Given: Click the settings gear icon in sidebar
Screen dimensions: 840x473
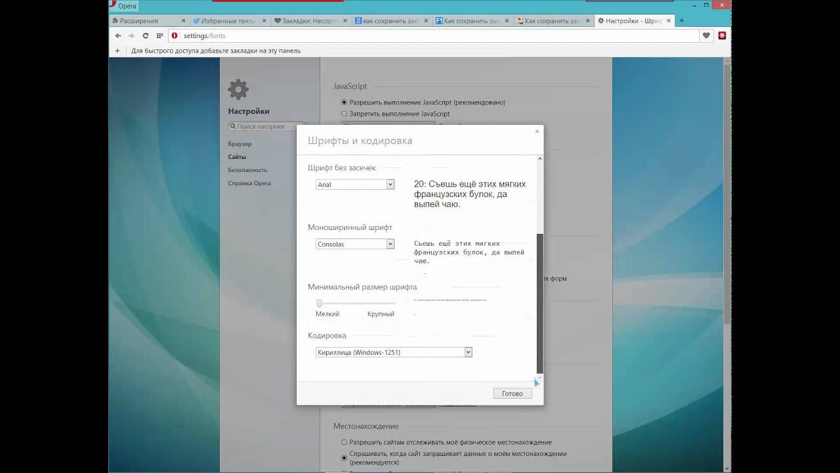Looking at the screenshot, I should (238, 89).
